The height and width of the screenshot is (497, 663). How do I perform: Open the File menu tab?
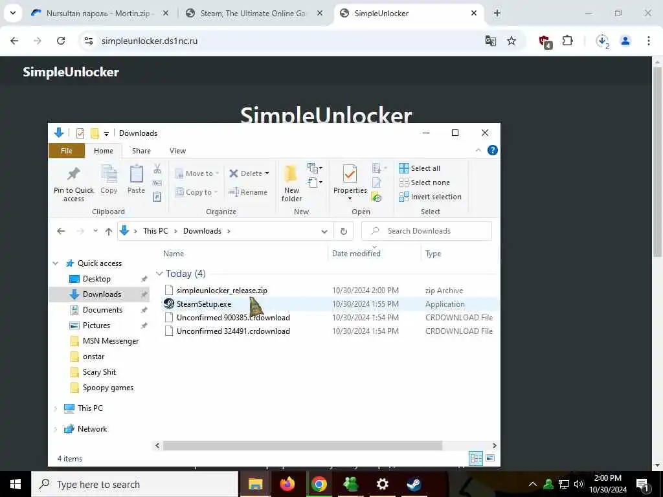coord(67,151)
